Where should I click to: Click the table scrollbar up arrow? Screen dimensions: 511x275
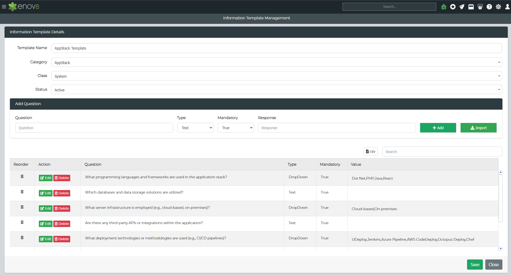pos(500,172)
